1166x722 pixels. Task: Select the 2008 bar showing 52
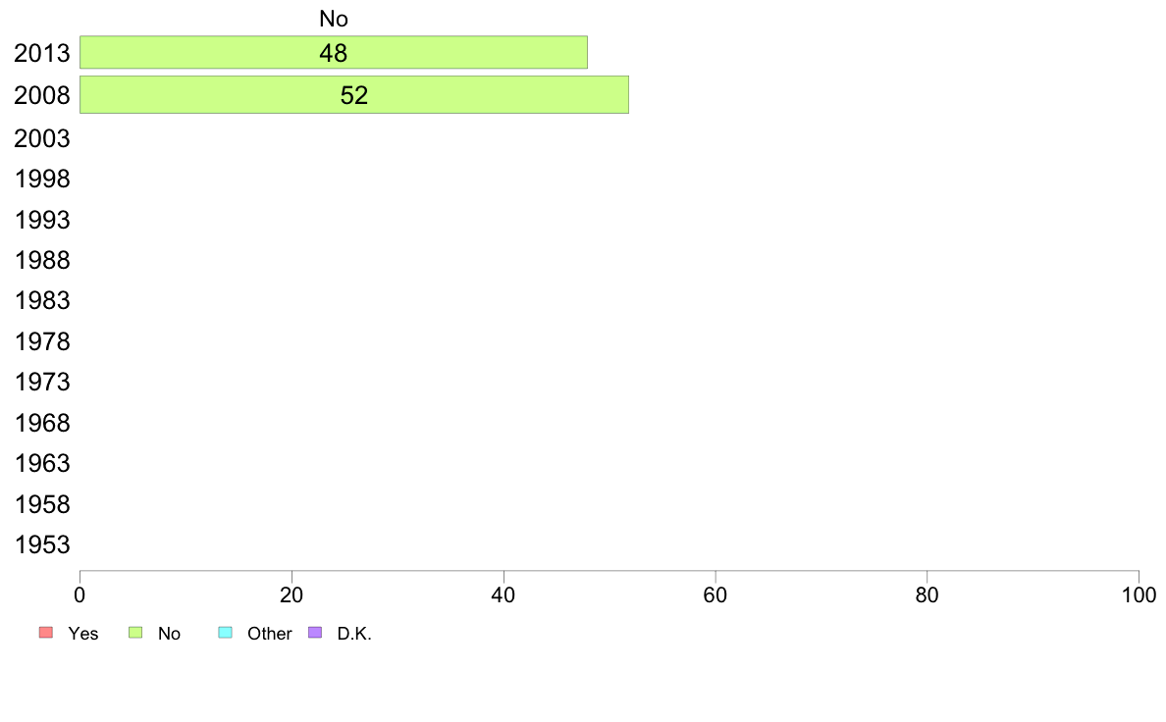pyautogui.click(x=354, y=94)
